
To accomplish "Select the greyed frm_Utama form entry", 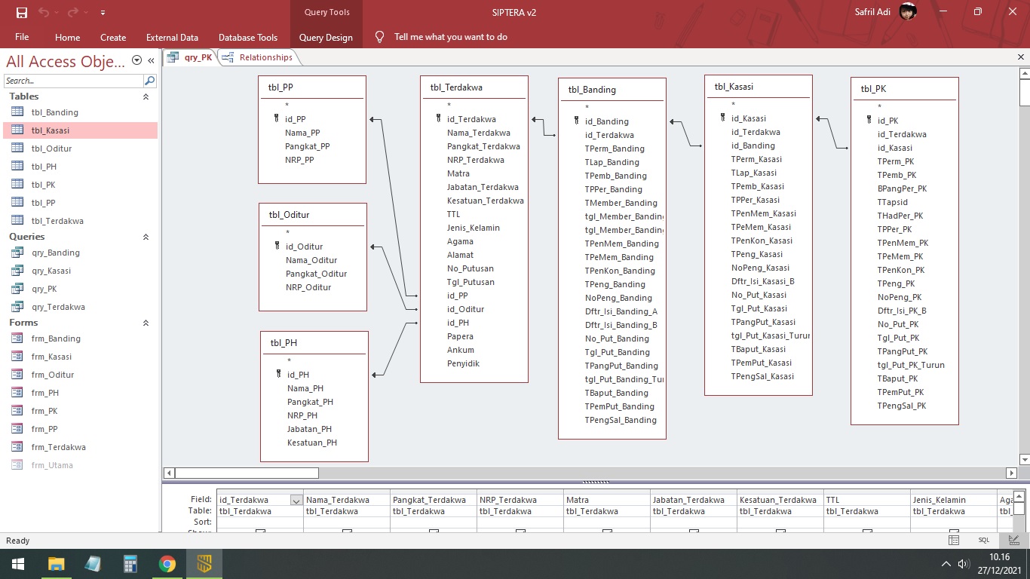I will click(80, 465).
